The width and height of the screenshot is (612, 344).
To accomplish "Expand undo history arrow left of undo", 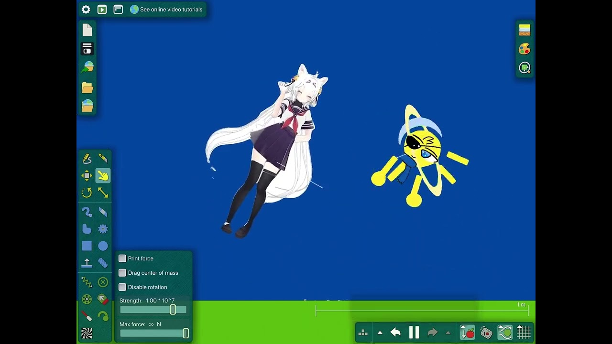I will 380,333.
